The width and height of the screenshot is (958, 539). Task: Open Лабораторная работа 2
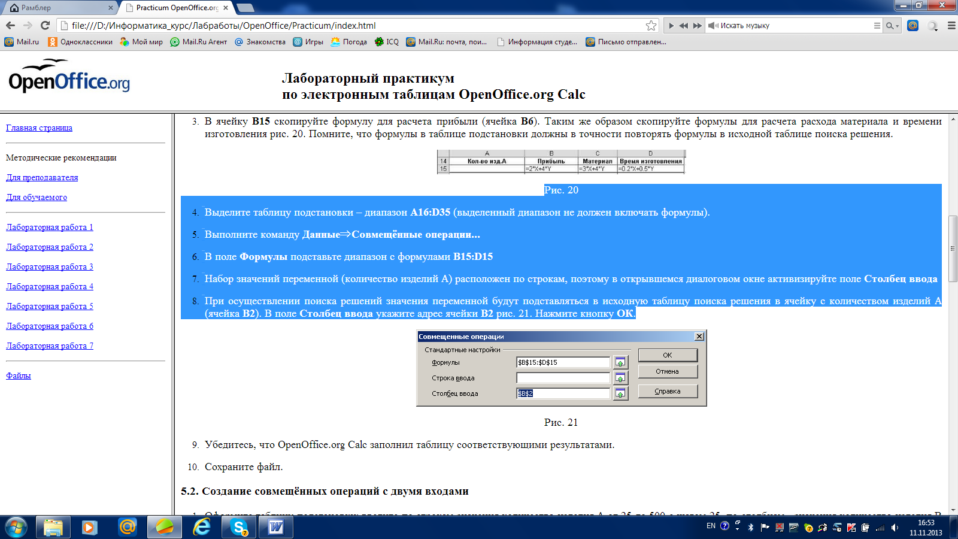point(50,247)
